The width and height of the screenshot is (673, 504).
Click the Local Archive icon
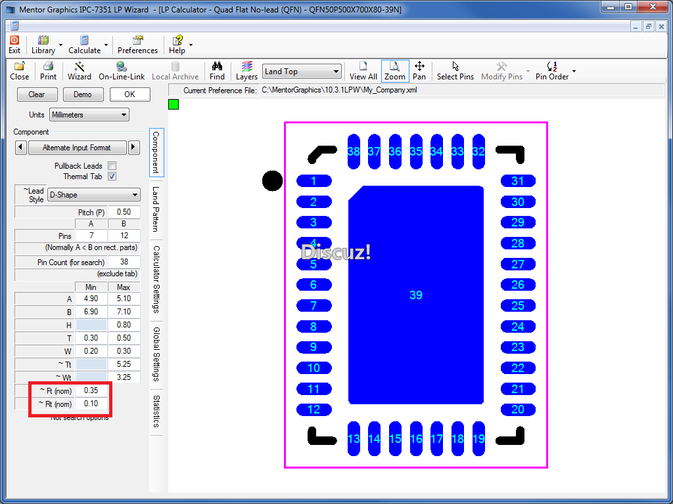[175, 66]
